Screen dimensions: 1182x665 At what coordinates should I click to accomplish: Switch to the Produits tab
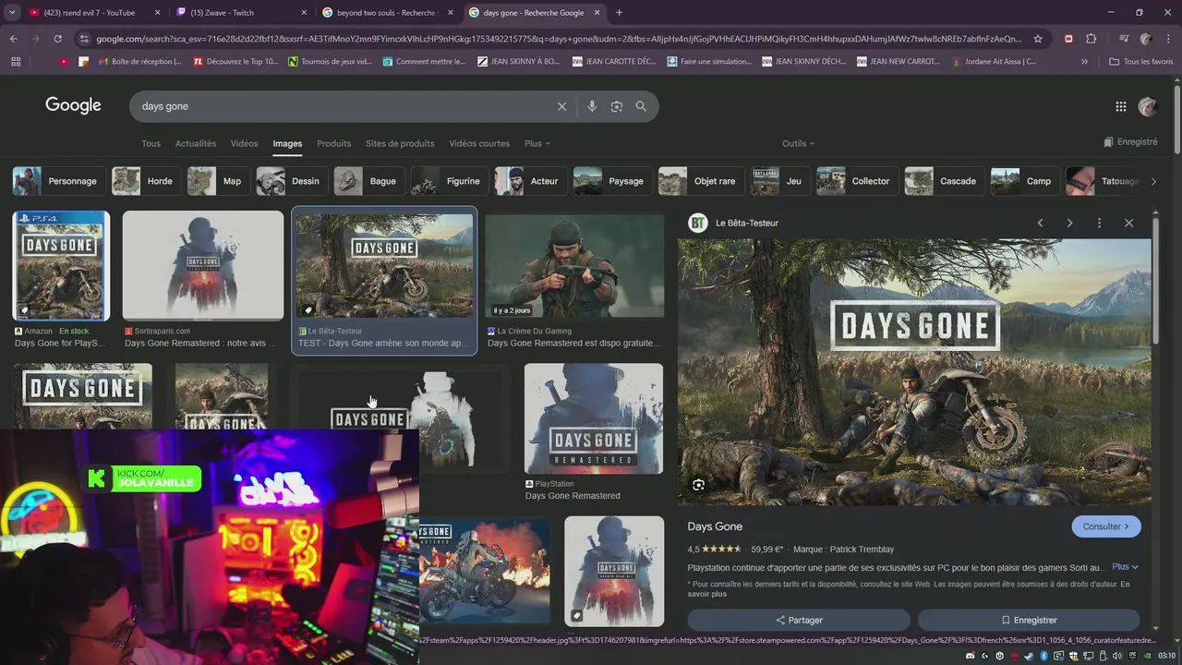[333, 144]
